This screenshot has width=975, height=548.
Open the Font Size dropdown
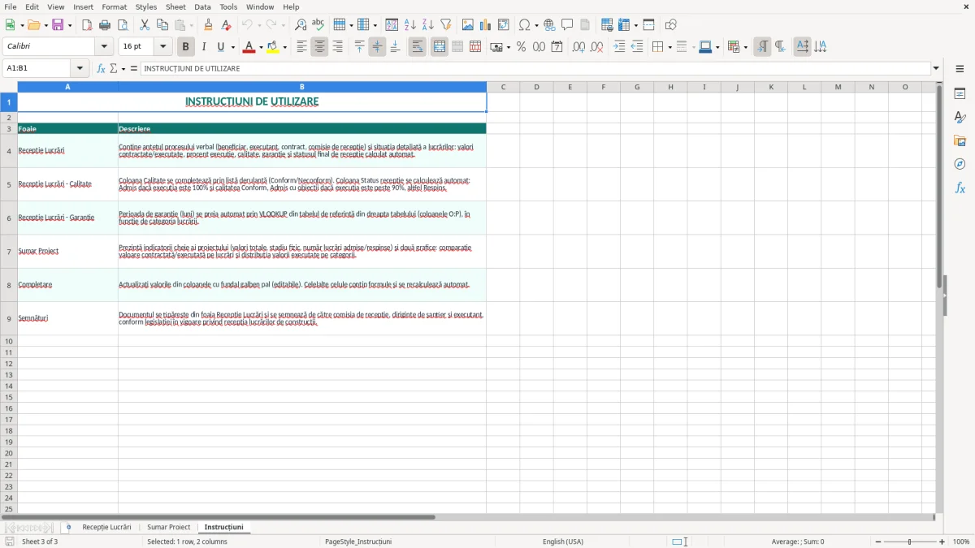(x=162, y=47)
